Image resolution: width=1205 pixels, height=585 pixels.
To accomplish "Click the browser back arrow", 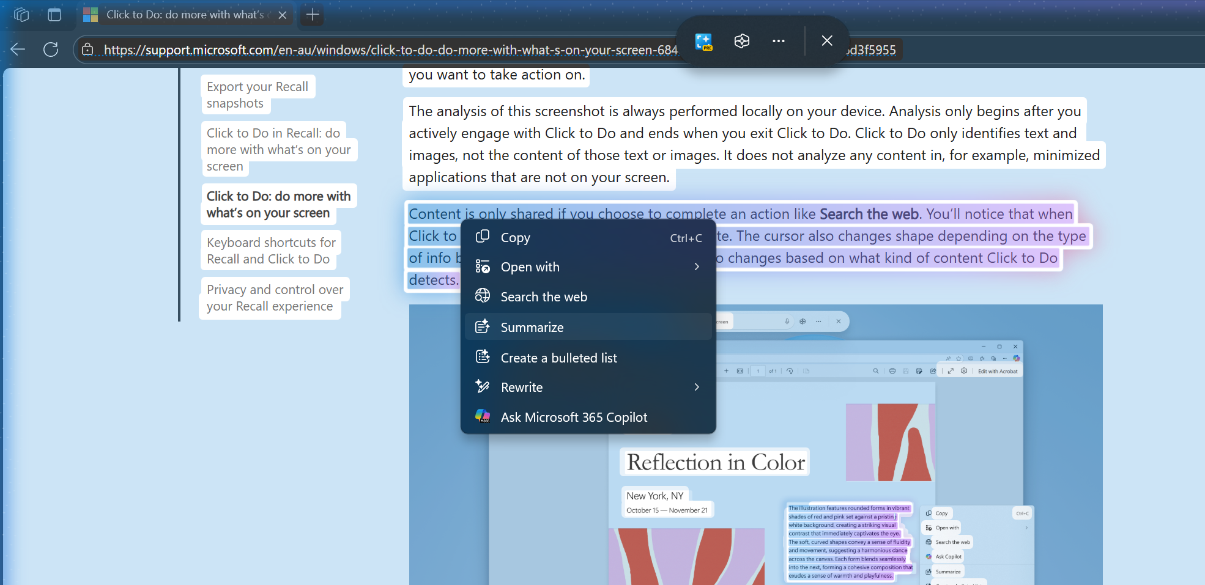I will tap(18, 50).
